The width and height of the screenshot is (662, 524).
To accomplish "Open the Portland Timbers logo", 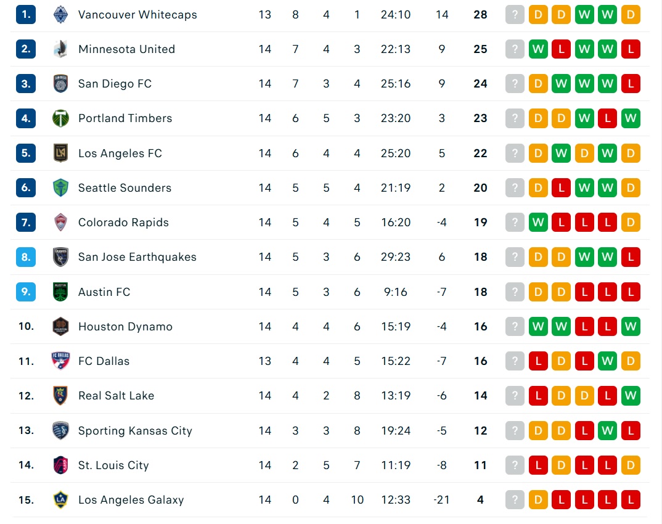I will pos(61,118).
